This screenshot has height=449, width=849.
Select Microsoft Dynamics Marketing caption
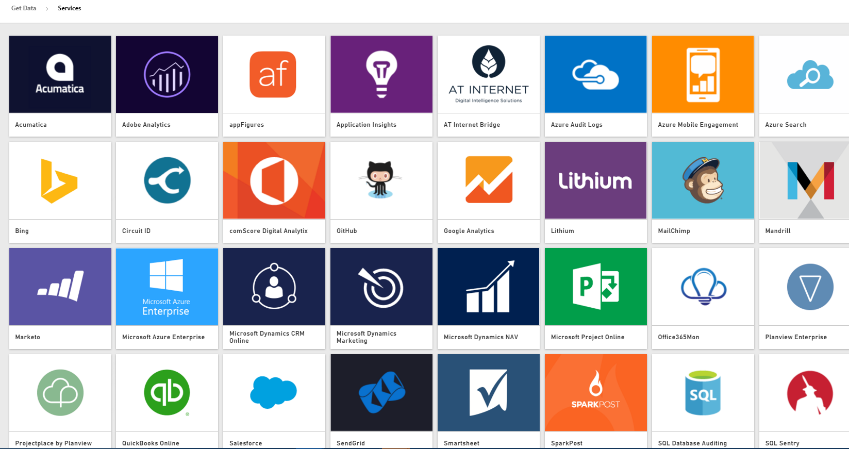pos(367,337)
